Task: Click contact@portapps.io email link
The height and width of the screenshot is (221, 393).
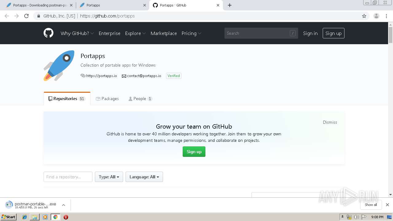Action: pyautogui.click(x=144, y=76)
